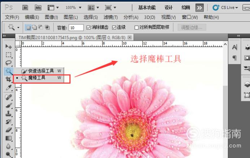Show more workspaces with the double-arrow button
This screenshot has height=158, width=250.
pyautogui.click(x=199, y=8)
